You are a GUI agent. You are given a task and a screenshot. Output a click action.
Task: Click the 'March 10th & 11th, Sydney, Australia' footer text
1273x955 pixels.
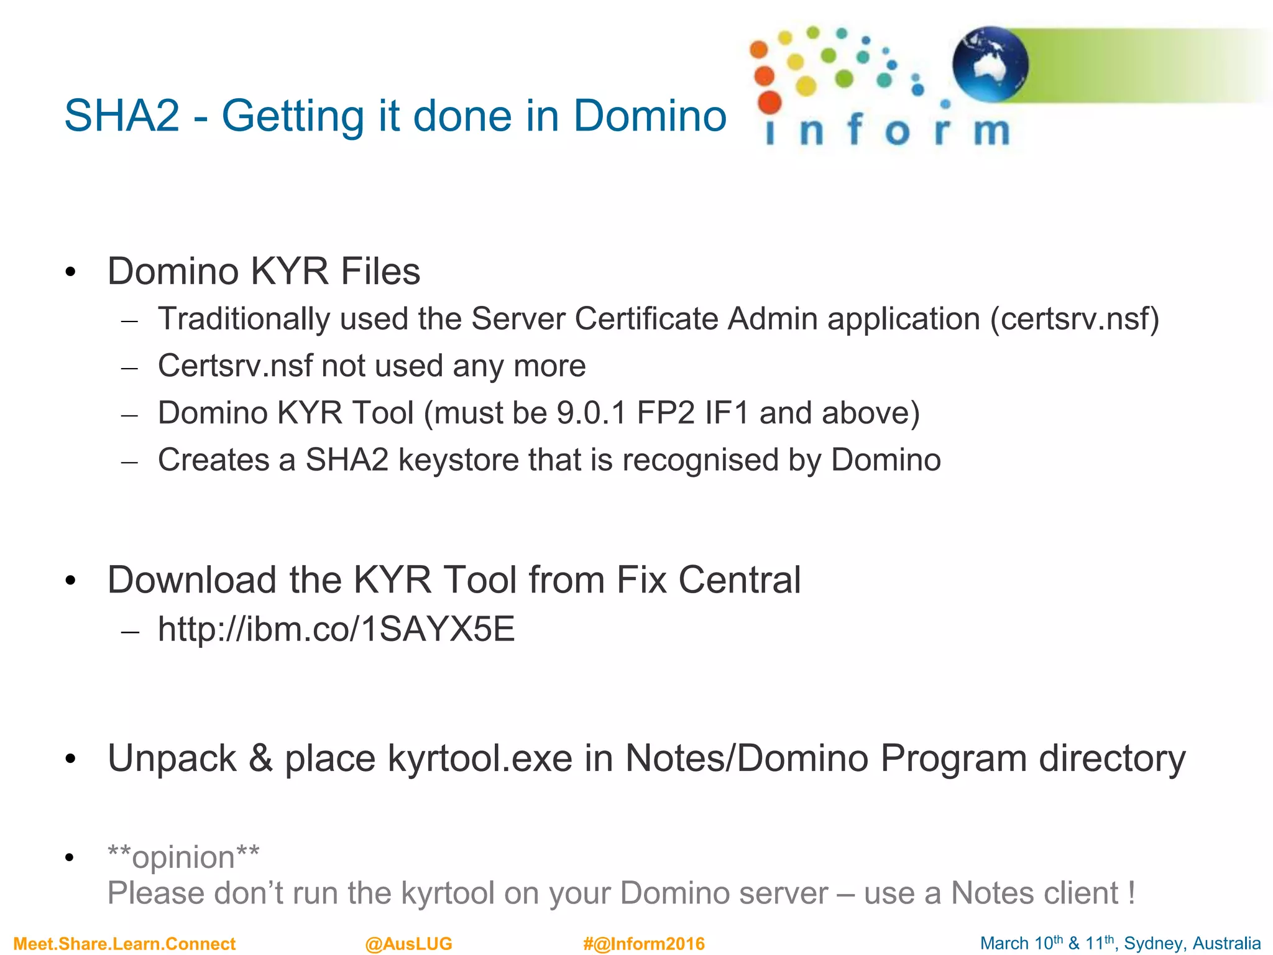(1120, 943)
